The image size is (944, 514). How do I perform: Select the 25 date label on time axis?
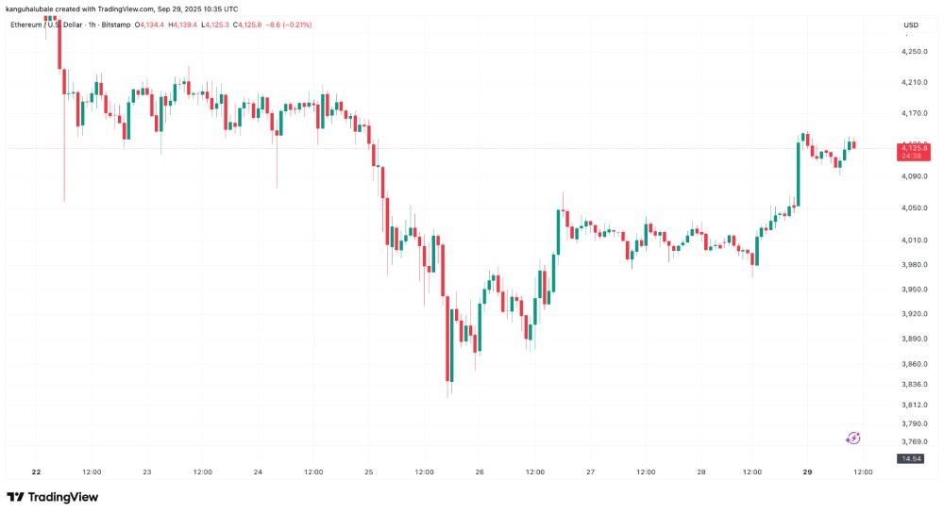click(369, 473)
